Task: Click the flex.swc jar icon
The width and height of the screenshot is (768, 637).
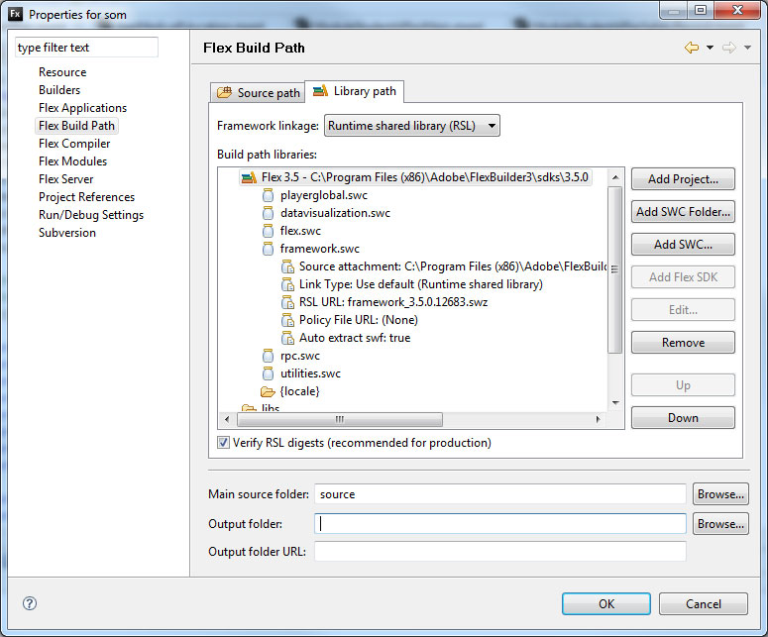Action: 268,231
